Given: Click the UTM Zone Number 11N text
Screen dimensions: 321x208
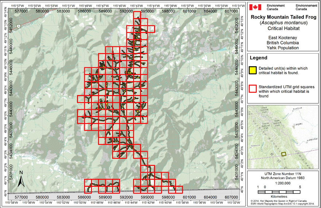Looking at the screenshot, I should (x=283, y=173).
